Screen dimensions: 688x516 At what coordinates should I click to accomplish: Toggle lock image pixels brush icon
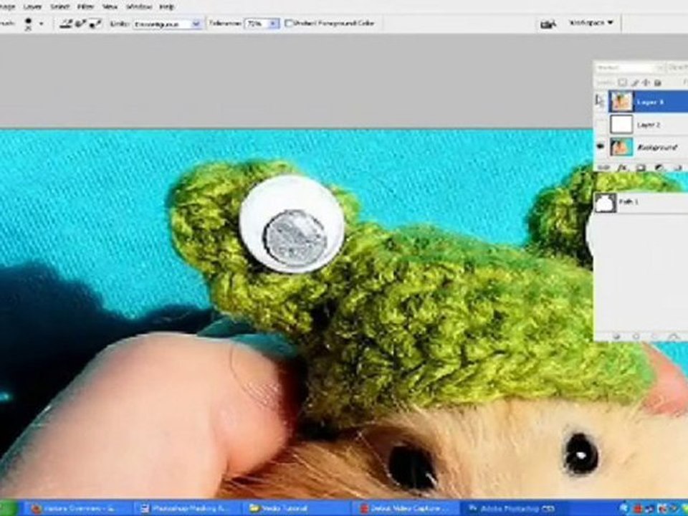[634, 82]
